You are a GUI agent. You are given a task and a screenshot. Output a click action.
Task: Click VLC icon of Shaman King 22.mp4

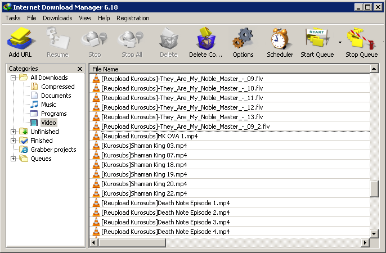click(x=96, y=193)
